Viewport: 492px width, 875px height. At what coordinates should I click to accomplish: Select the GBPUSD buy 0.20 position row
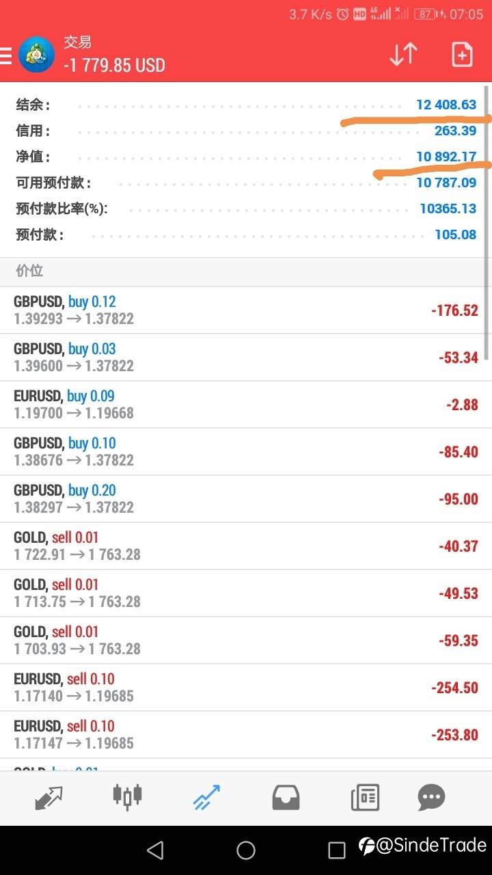click(x=246, y=499)
